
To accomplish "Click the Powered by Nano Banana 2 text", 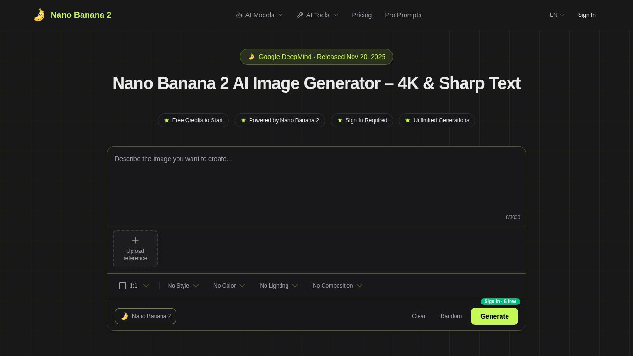I will 284,120.
